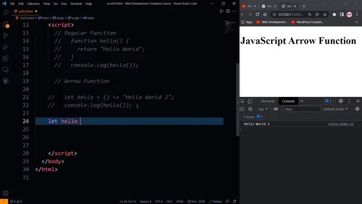
Task: Open Remote Explorer in activity bar
Action: click(6, 70)
